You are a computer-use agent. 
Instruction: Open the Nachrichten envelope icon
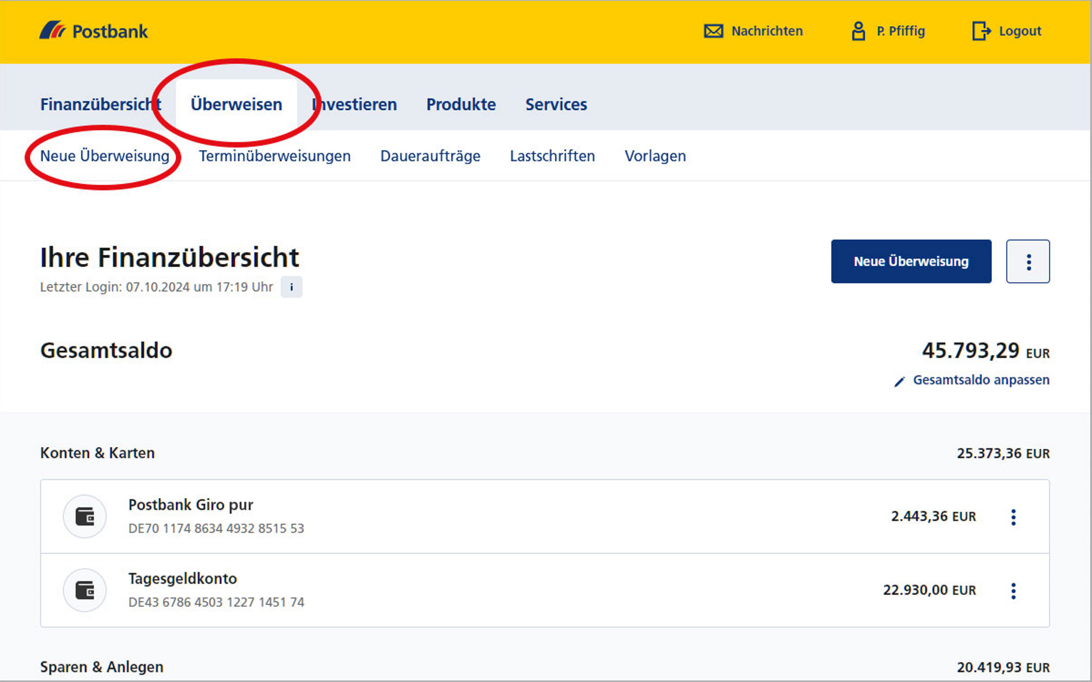click(713, 31)
